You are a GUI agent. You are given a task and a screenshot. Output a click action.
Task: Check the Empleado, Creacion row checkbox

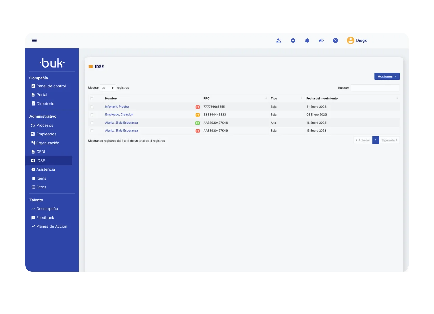(x=92, y=115)
